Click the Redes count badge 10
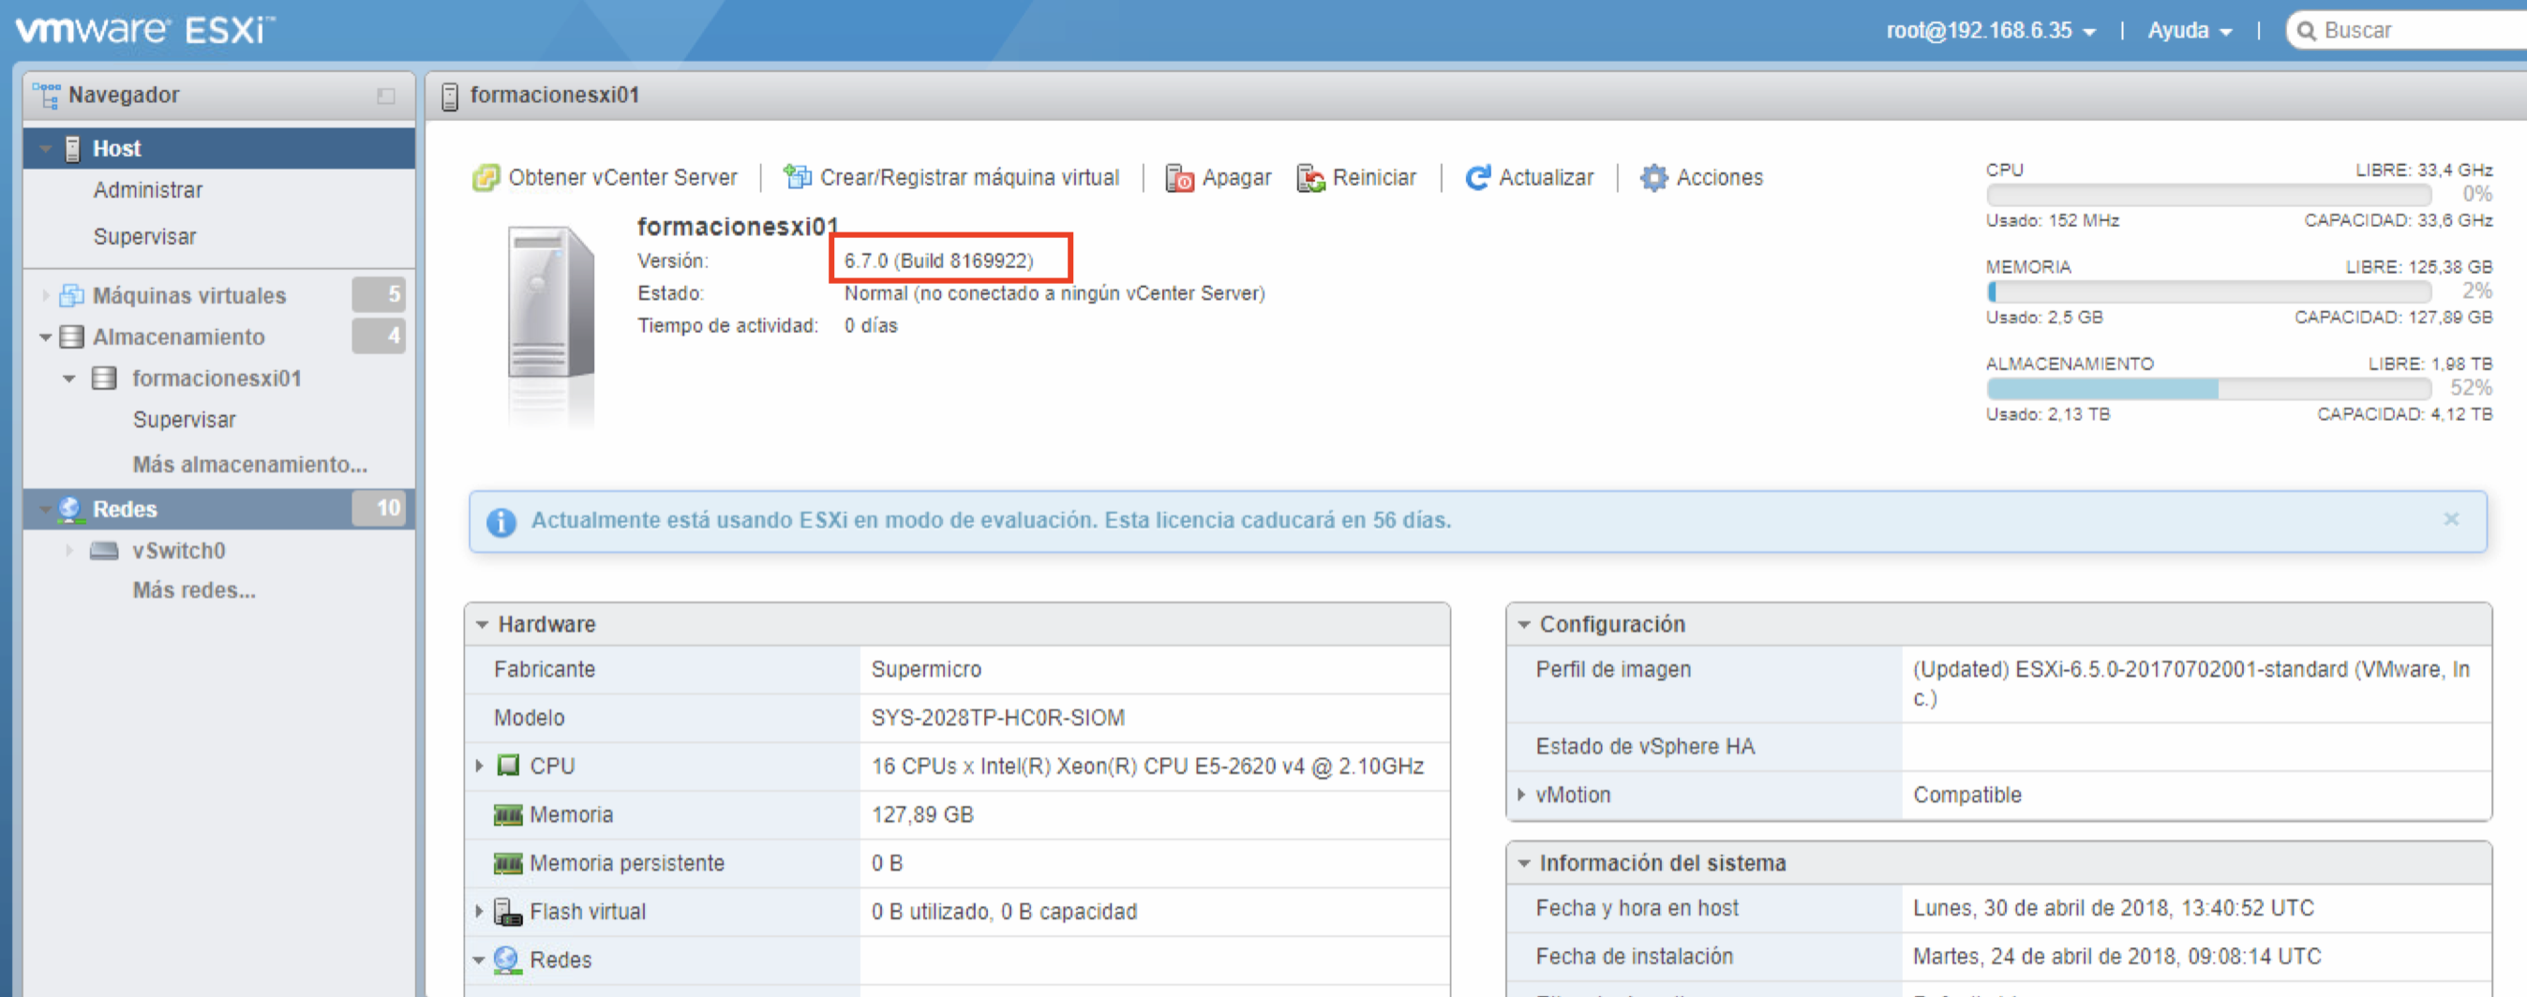 tap(379, 508)
